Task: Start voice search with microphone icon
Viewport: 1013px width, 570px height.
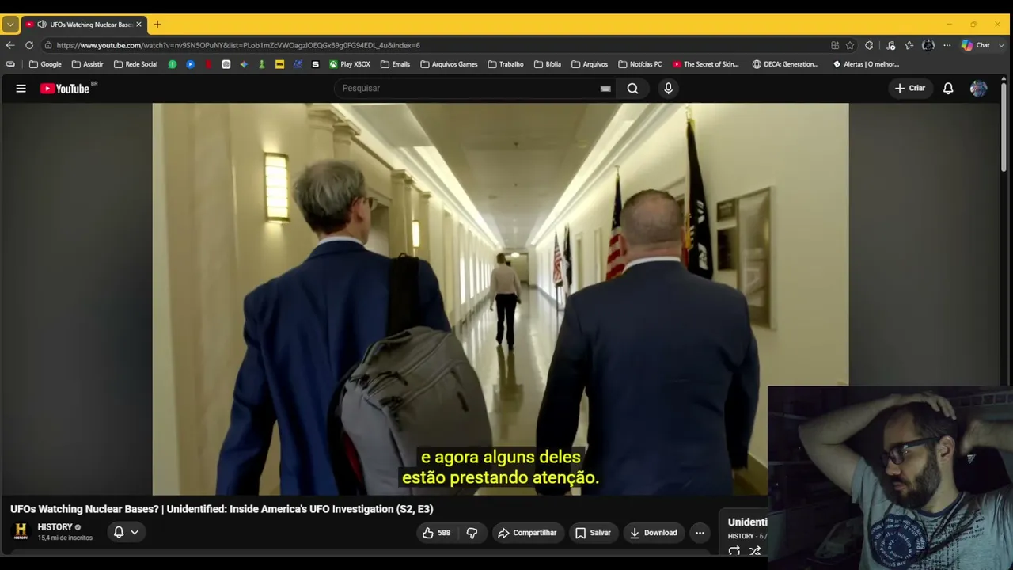Action: tap(668, 89)
